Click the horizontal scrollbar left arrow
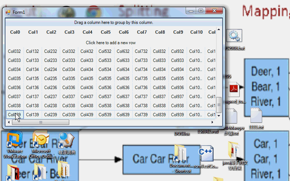This screenshot has width=290, height=181. tap(9, 122)
